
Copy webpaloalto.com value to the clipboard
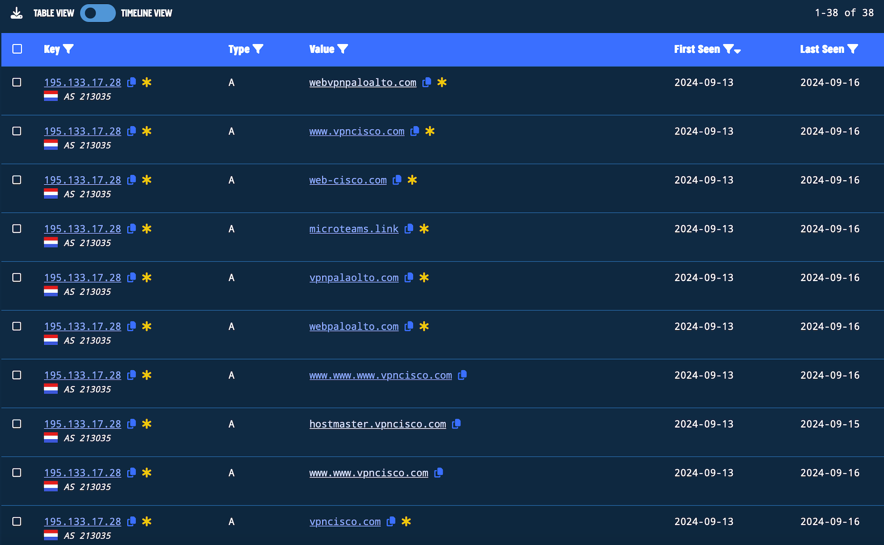[409, 326]
